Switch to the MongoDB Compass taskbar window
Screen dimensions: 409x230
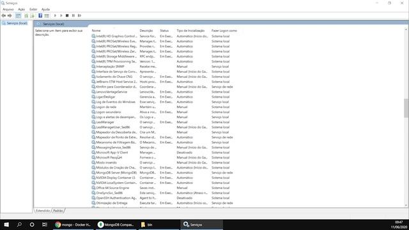point(116,224)
